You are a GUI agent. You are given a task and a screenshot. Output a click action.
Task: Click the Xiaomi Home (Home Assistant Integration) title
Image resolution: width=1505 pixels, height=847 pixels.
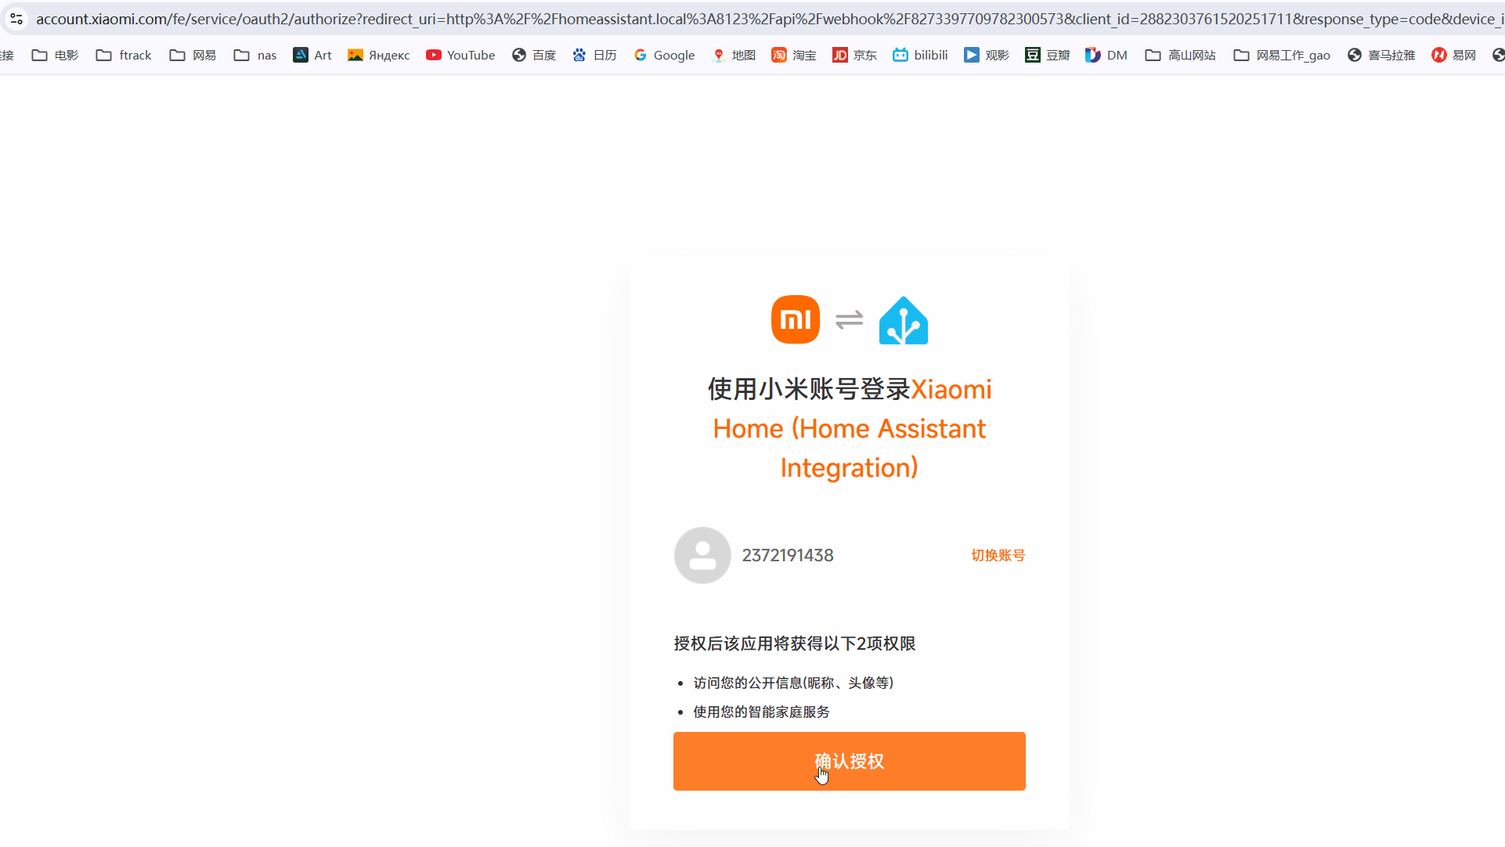pos(850,428)
